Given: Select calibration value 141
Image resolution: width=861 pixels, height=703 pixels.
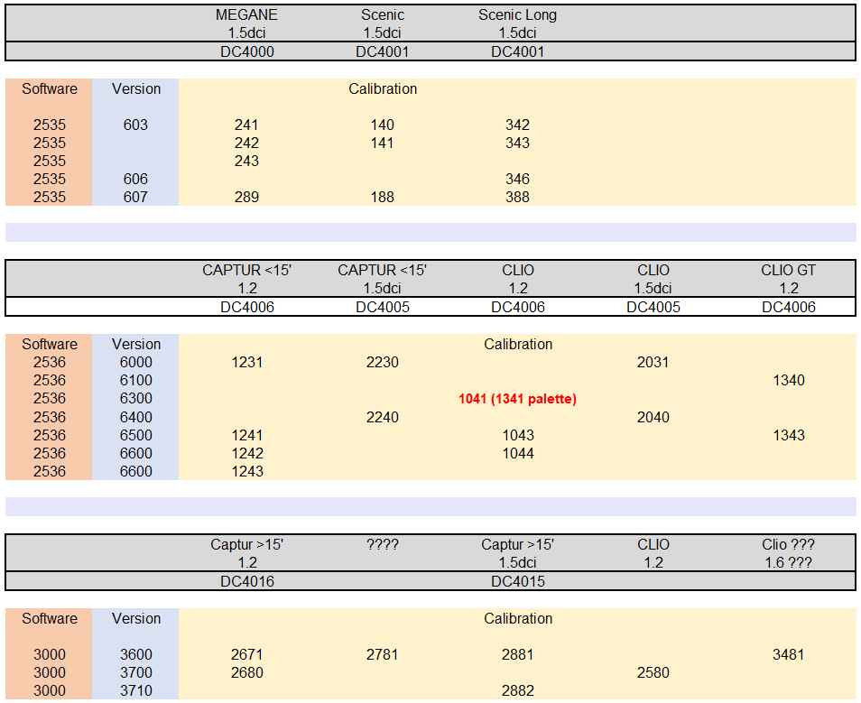Looking at the screenshot, I should pyautogui.click(x=382, y=143).
